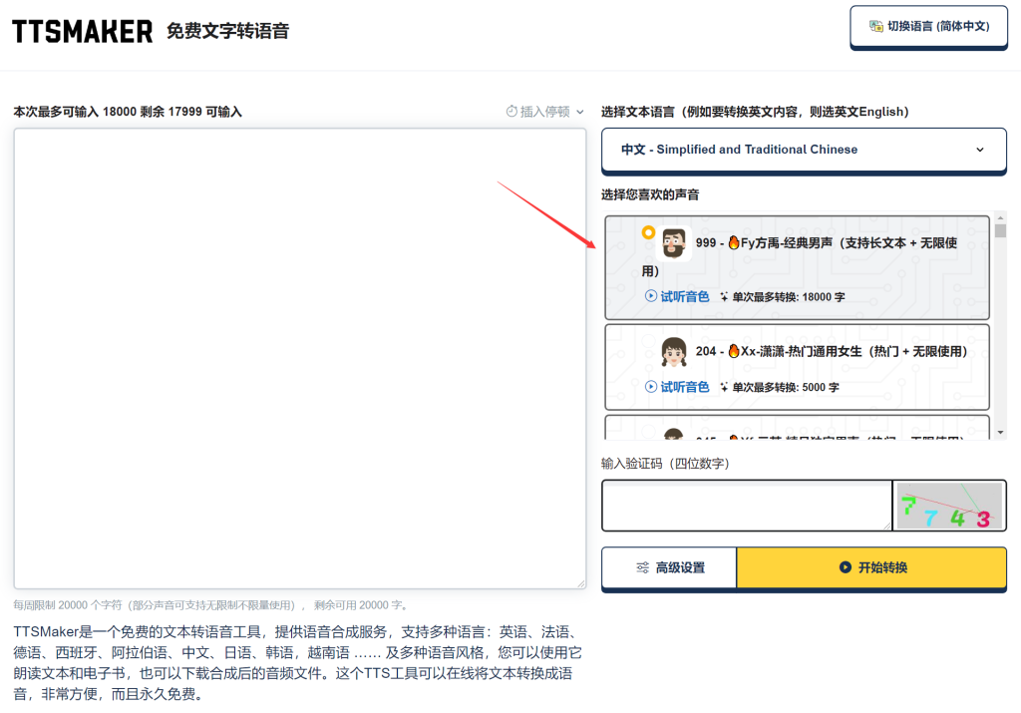This screenshot has height=713, width=1021.
Task: Click voice list scrollbar up arrow
Action: coord(1000,217)
